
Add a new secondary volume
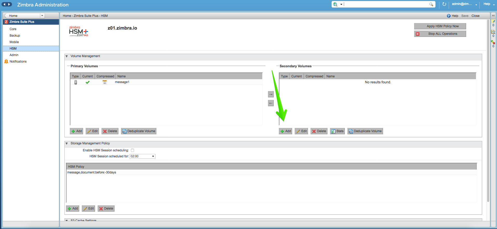[x=286, y=131]
